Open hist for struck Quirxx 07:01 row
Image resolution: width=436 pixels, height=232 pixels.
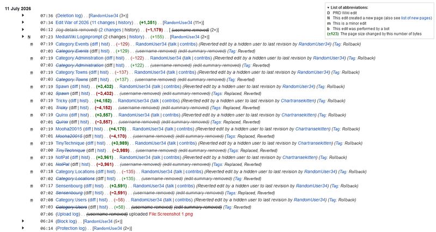84,122
